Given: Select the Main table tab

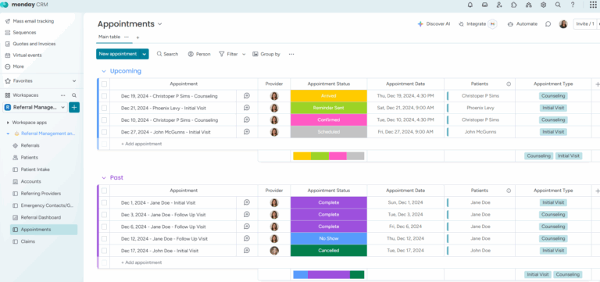Looking at the screenshot, I should pyautogui.click(x=109, y=37).
